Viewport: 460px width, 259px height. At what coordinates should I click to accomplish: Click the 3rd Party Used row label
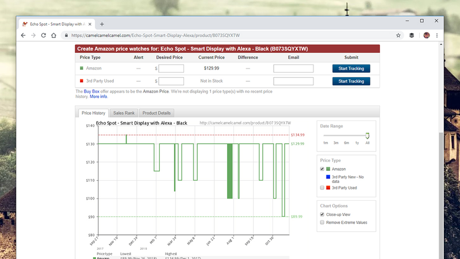click(x=100, y=81)
